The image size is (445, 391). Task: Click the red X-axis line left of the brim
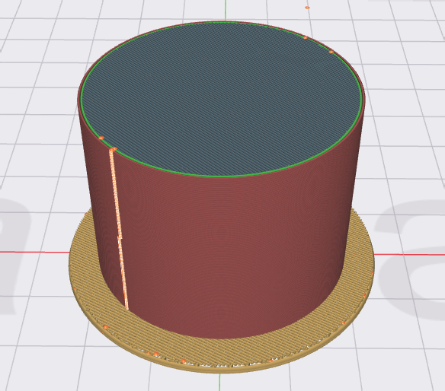[34, 252]
